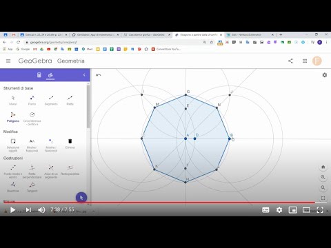Zoom in on the graphics view
The height and width of the screenshot is (248, 331).
323,177
